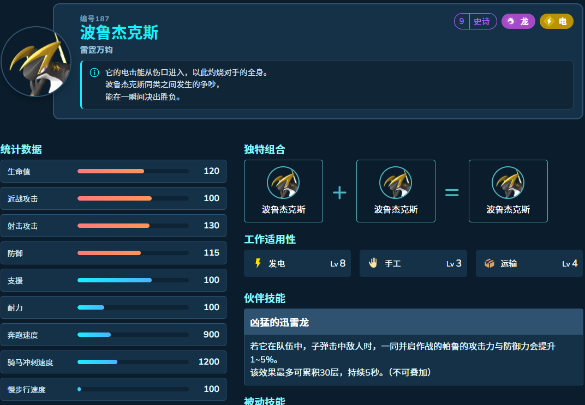Click the 雷霆万钧 subtitle
The image size is (585, 405).
(96, 50)
